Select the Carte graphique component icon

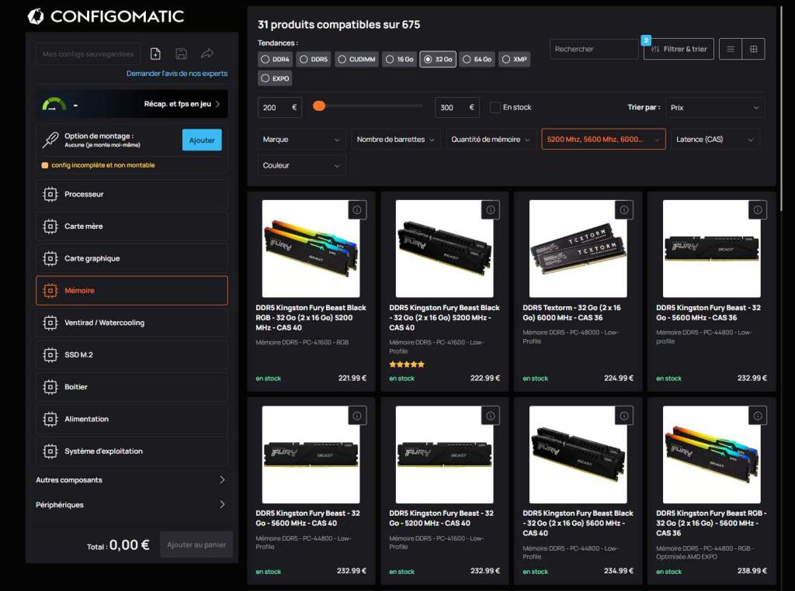pos(51,258)
